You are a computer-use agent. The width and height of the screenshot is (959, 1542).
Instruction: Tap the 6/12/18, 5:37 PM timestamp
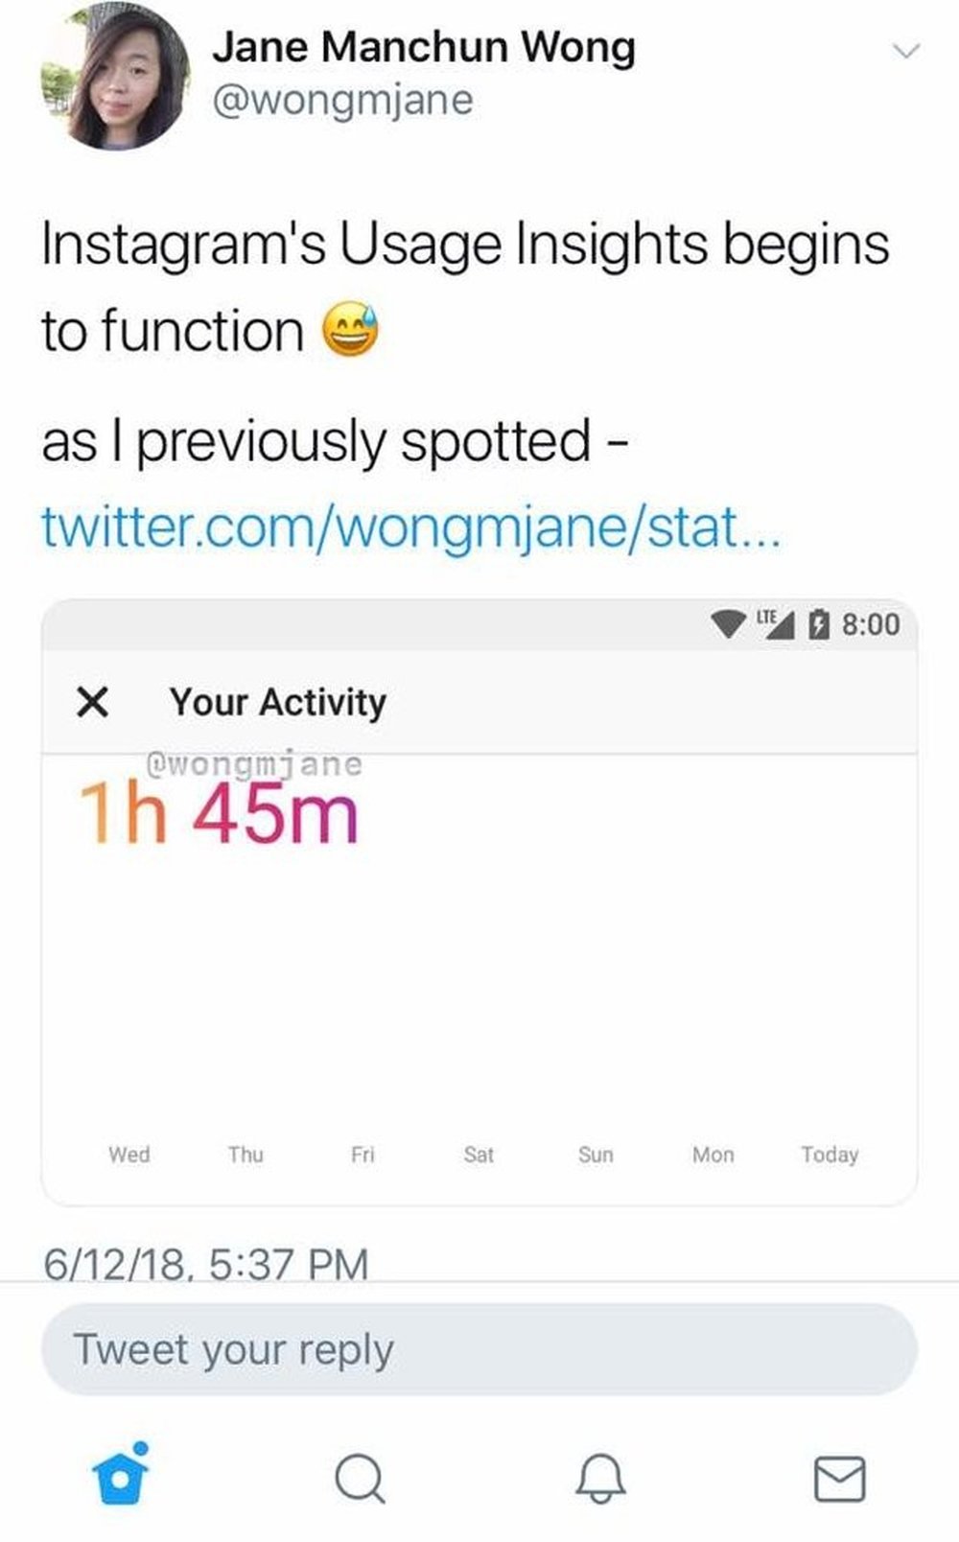(x=205, y=1263)
